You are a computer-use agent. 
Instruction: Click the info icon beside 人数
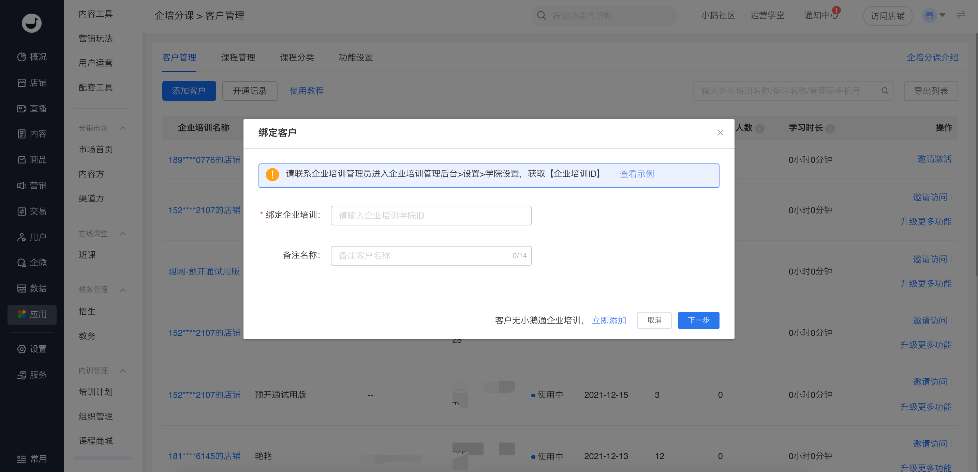(760, 128)
